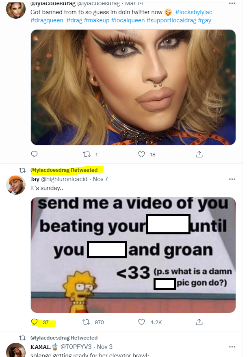Reply to lylacdoesdrag's banned-from-fb tweet

[34, 154]
